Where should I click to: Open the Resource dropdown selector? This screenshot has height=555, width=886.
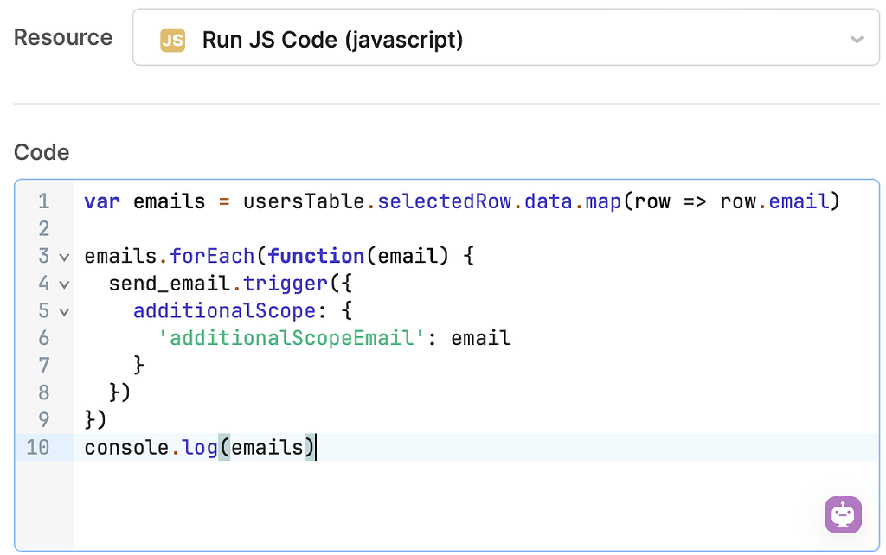click(505, 37)
